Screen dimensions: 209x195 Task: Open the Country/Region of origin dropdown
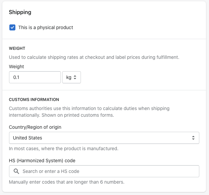(104, 138)
